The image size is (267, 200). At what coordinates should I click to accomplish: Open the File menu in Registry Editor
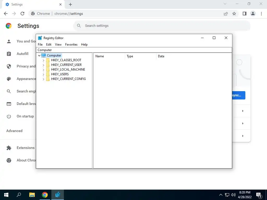coord(40,44)
